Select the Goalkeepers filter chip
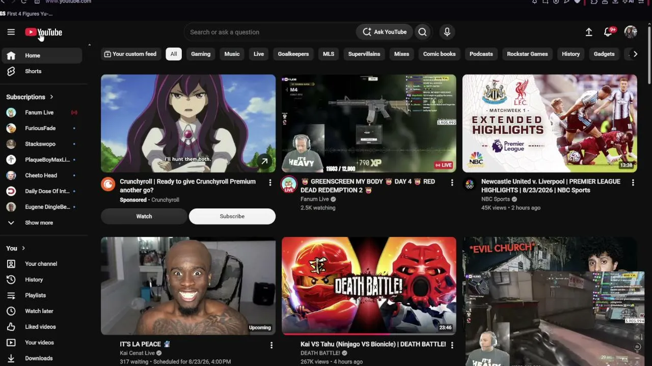Screen dimensions: 652x366 coord(293,54)
